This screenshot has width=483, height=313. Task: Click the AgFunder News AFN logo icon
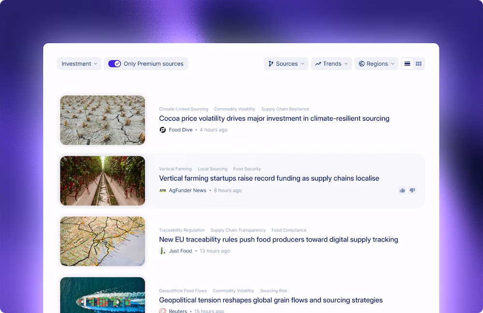tap(163, 190)
